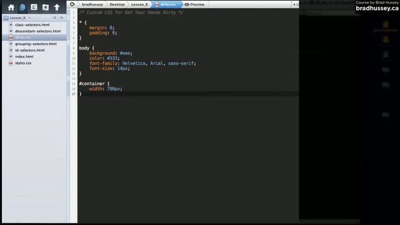Expand the Lesson_6 folder dropdown in sidebar
The width and height of the screenshot is (400, 225).
pos(29,18)
